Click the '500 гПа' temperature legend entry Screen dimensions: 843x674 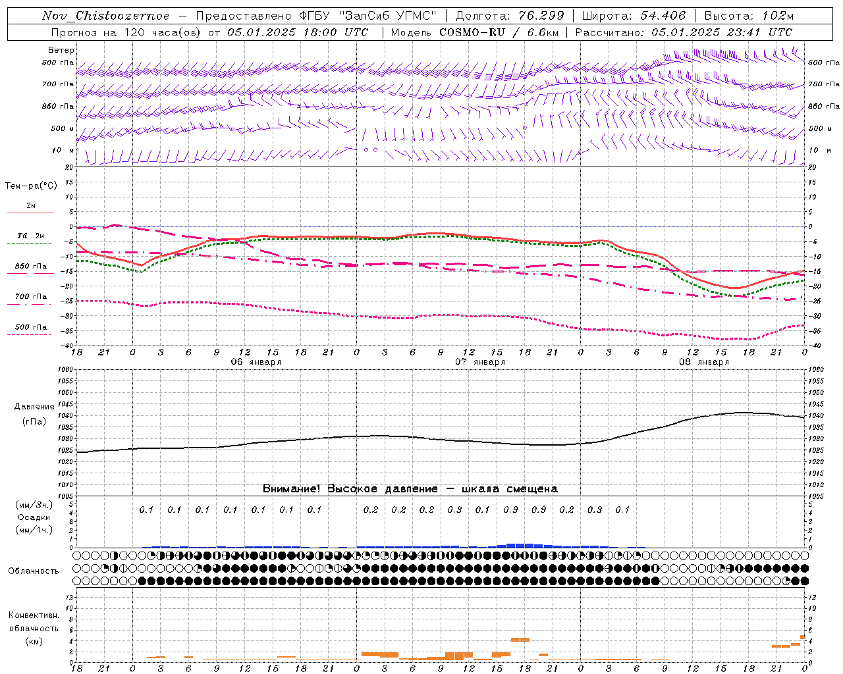pyautogui.click(x=31, y=327)
